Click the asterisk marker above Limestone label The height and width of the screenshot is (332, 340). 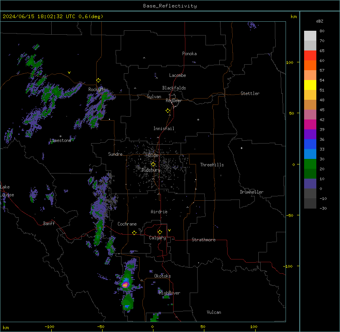coord(60,136)
